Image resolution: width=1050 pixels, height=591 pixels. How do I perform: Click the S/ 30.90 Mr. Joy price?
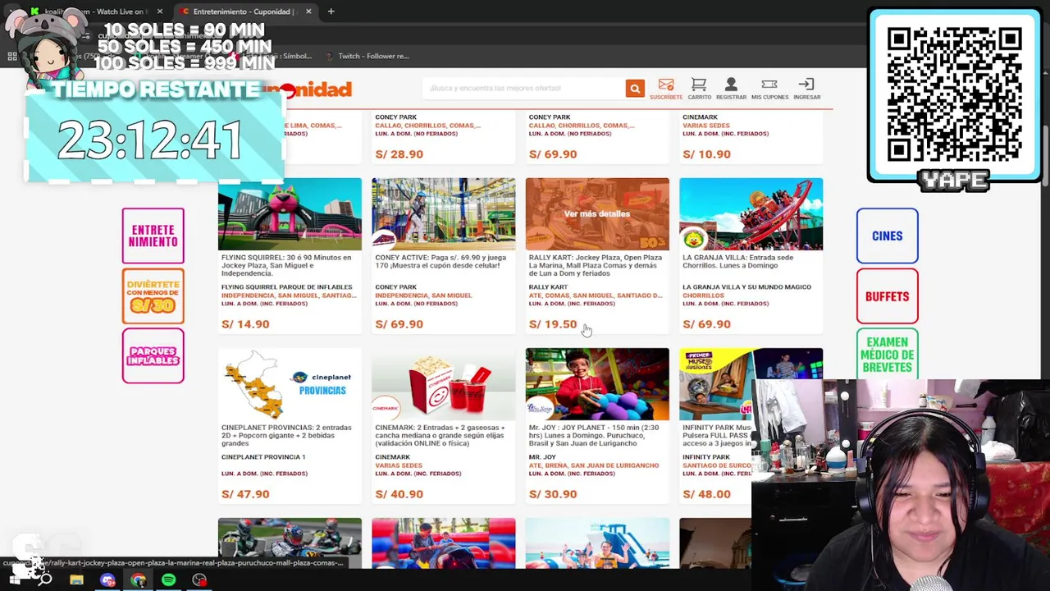pos(553,494)
